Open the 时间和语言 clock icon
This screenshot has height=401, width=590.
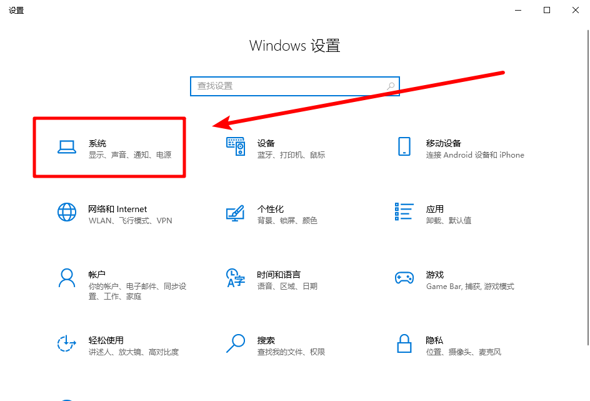pos(236,278)
